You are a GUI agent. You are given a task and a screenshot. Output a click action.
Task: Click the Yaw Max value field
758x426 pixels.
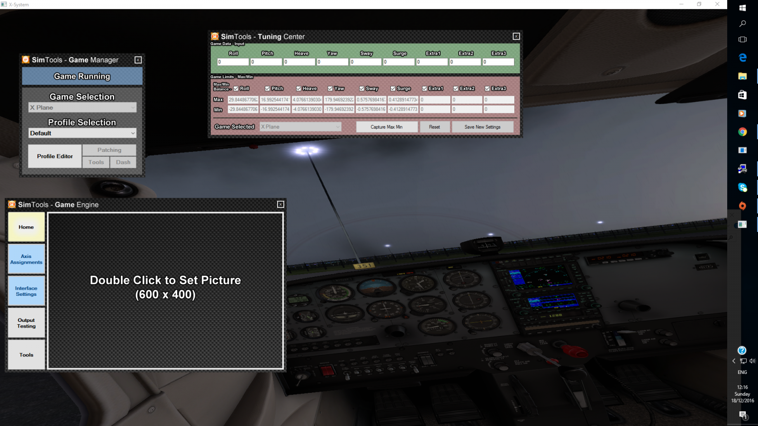point(339,100)
